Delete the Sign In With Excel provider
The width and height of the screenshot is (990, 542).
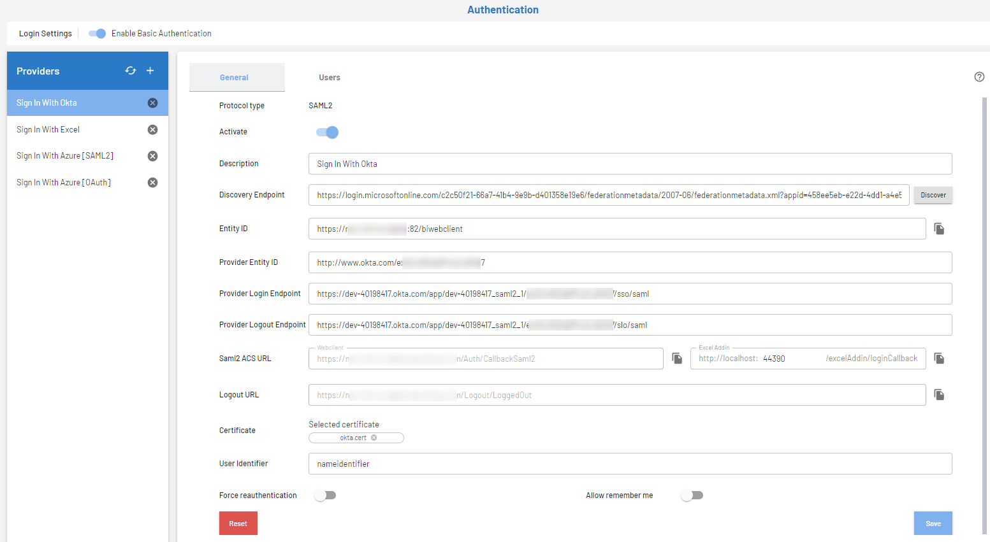click(x=152, y=129)
